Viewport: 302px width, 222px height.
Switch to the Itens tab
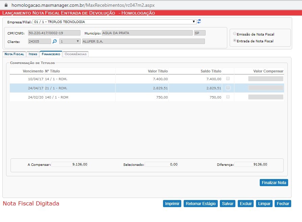point(33,54)
